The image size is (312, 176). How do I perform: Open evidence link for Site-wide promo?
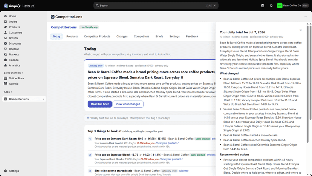click(184, 171)
